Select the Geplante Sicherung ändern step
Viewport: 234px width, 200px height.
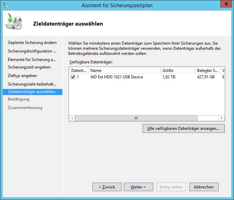(x=32, y=43)
